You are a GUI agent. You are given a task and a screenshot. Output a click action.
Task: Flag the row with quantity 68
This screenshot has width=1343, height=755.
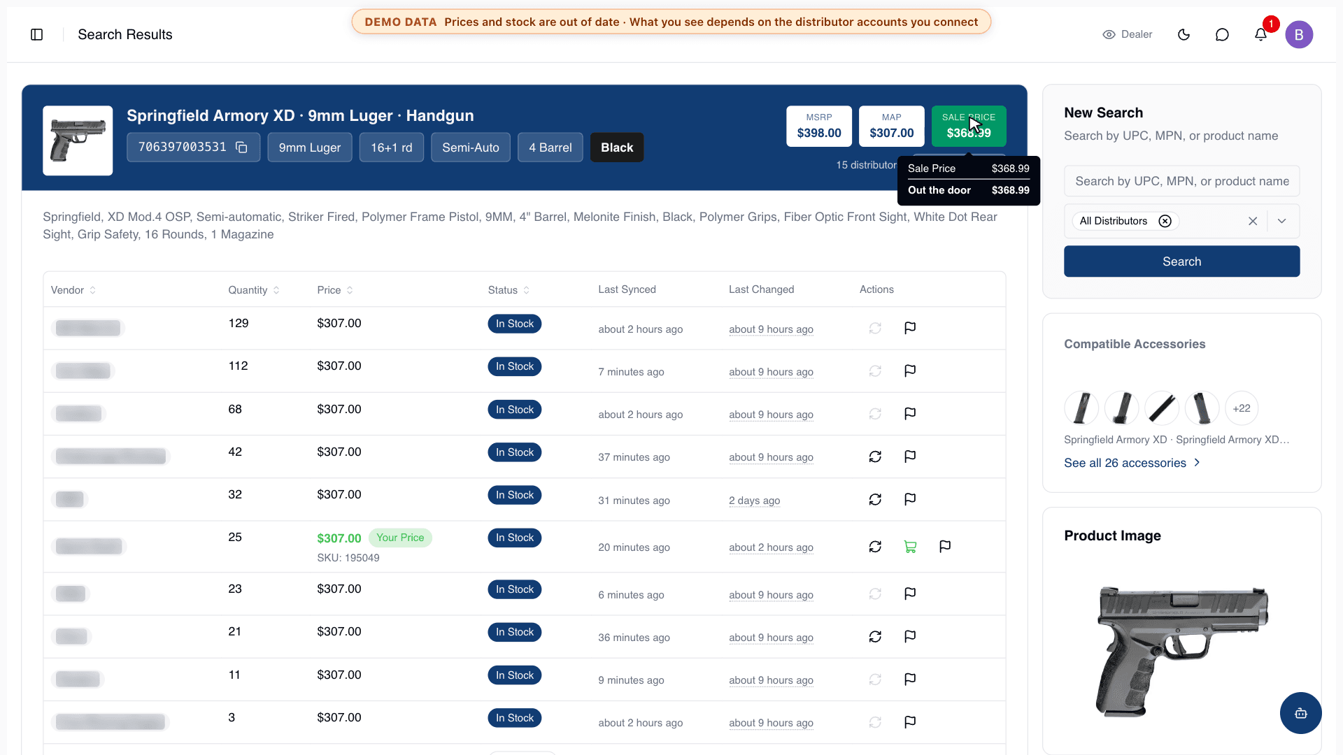tap(910, 414)
